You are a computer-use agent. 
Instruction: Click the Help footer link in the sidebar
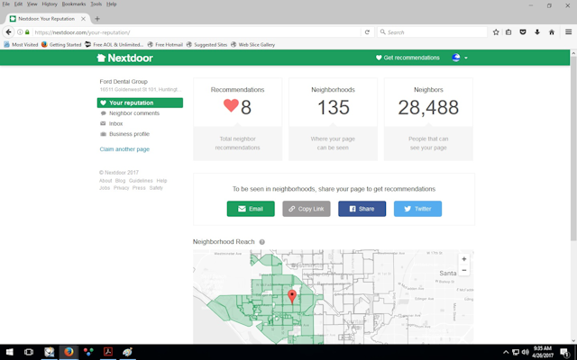click(x=161, y=181)
